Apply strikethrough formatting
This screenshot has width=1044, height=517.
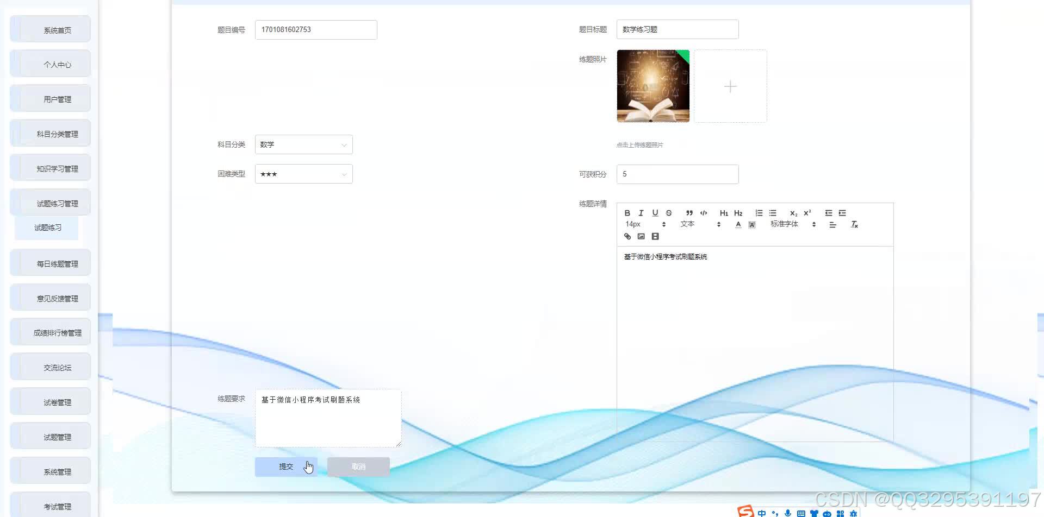tap(669, 213)
